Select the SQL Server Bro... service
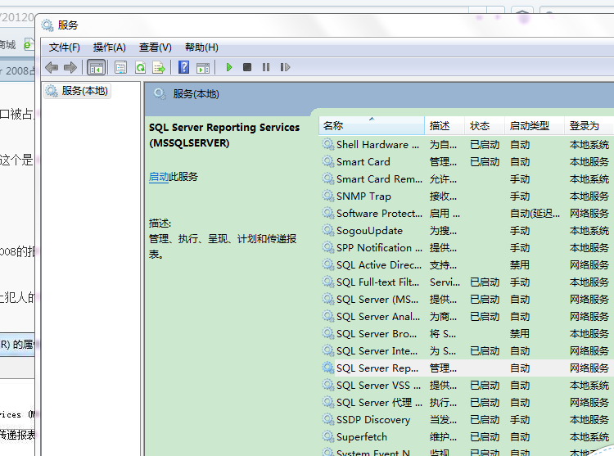The width and height of the screenshot is (614, 456). pyautogui.click(x=377, y=334)
